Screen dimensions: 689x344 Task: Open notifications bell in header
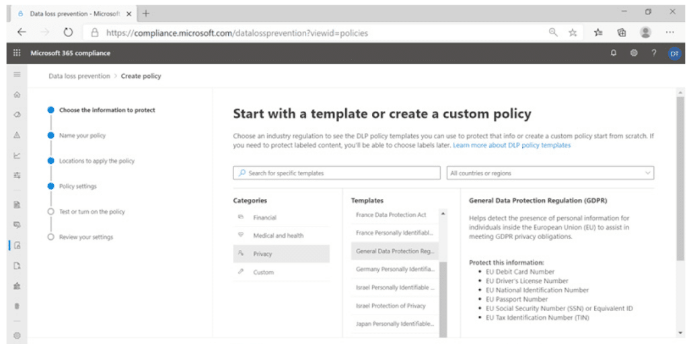pos(614,53)
